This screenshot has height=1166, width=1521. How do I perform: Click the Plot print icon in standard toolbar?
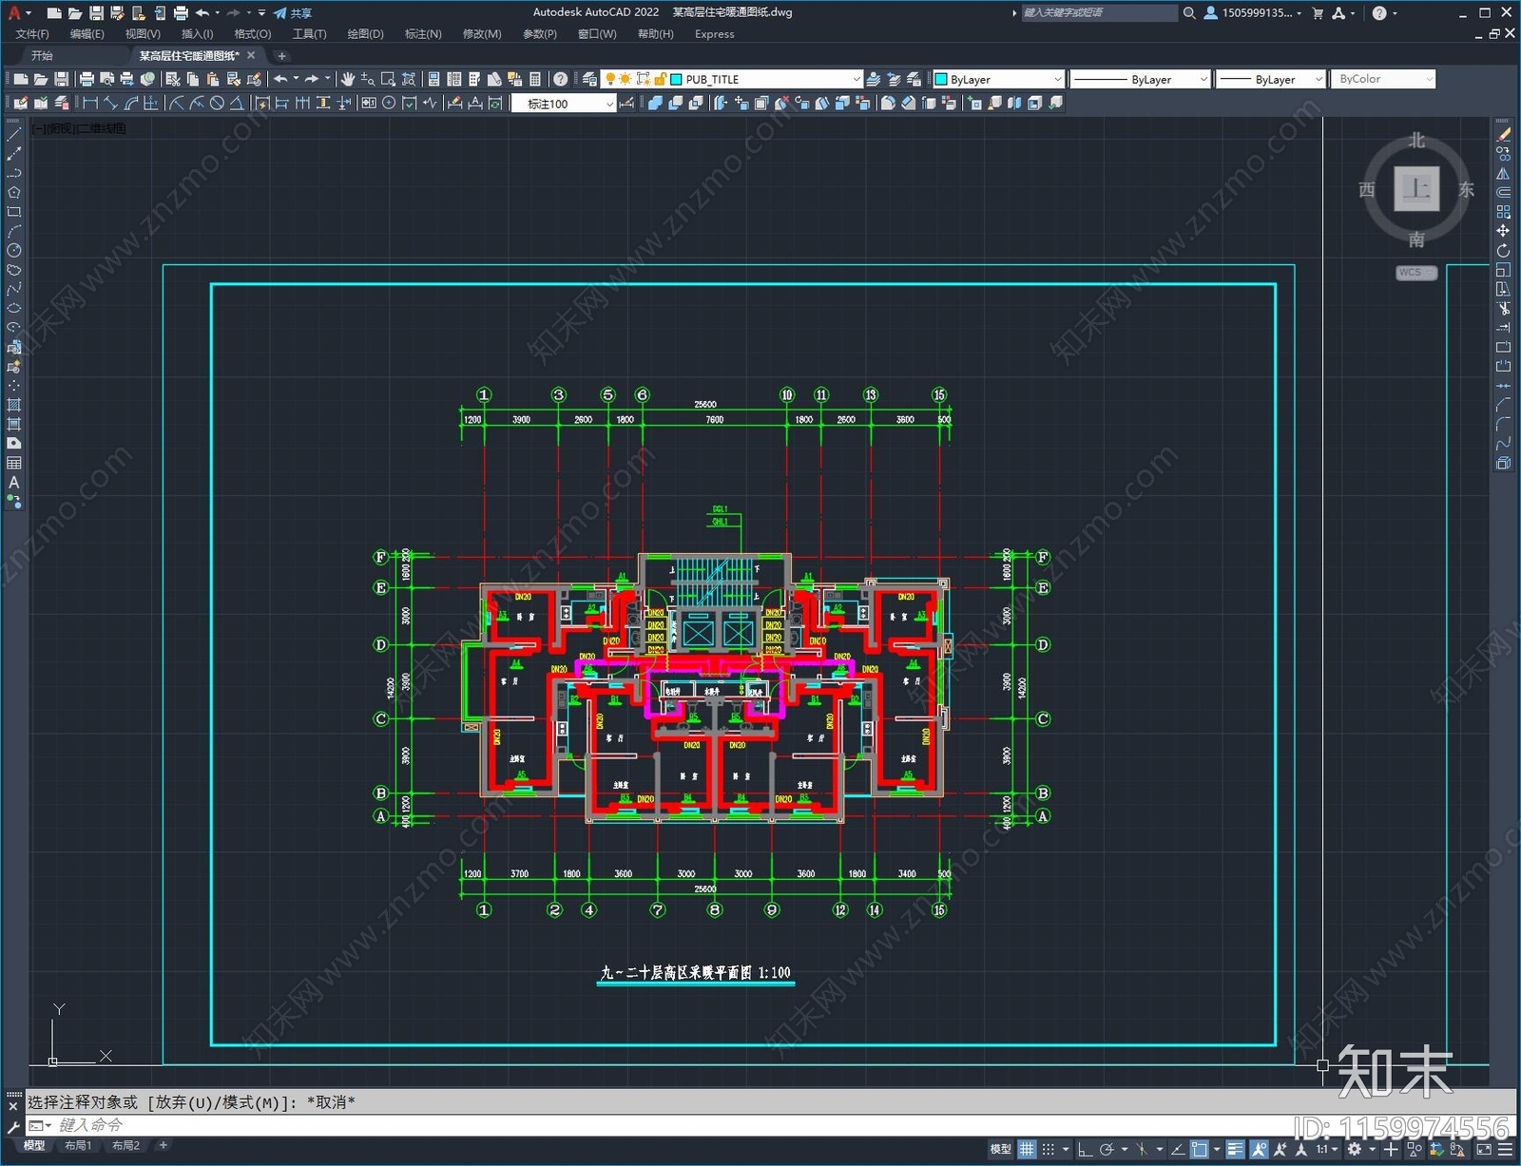point(87,79)
